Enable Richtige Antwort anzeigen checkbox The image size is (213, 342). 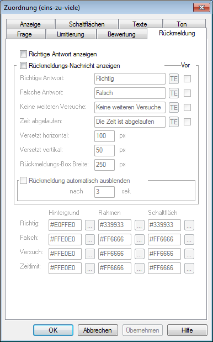tap(23, 54)
